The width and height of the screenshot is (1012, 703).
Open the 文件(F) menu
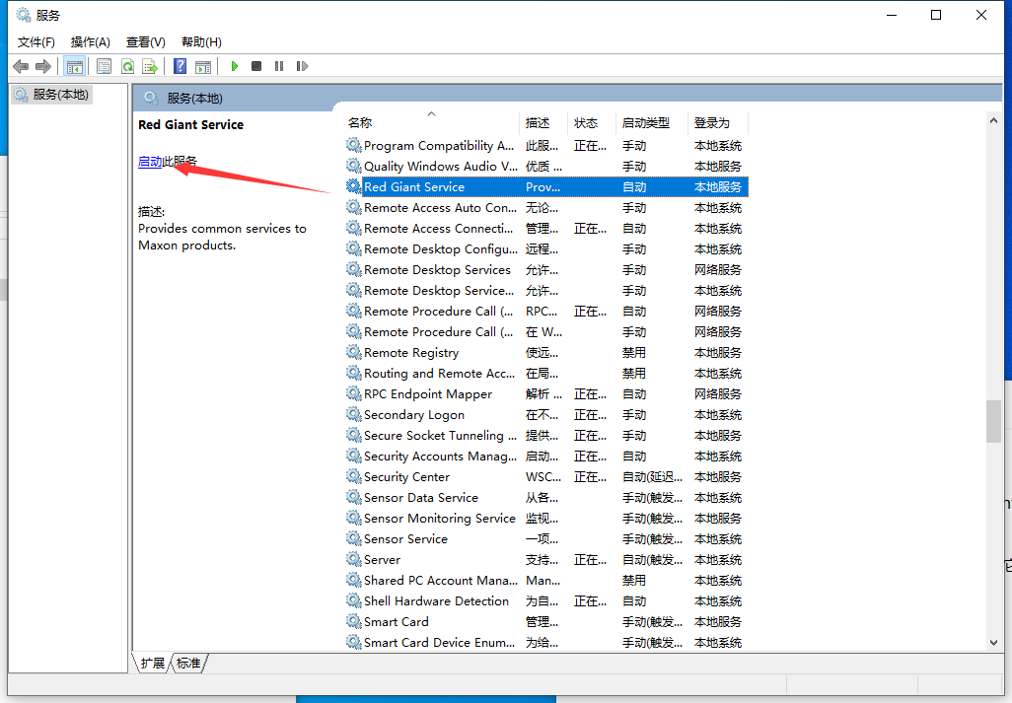[36, 42]
